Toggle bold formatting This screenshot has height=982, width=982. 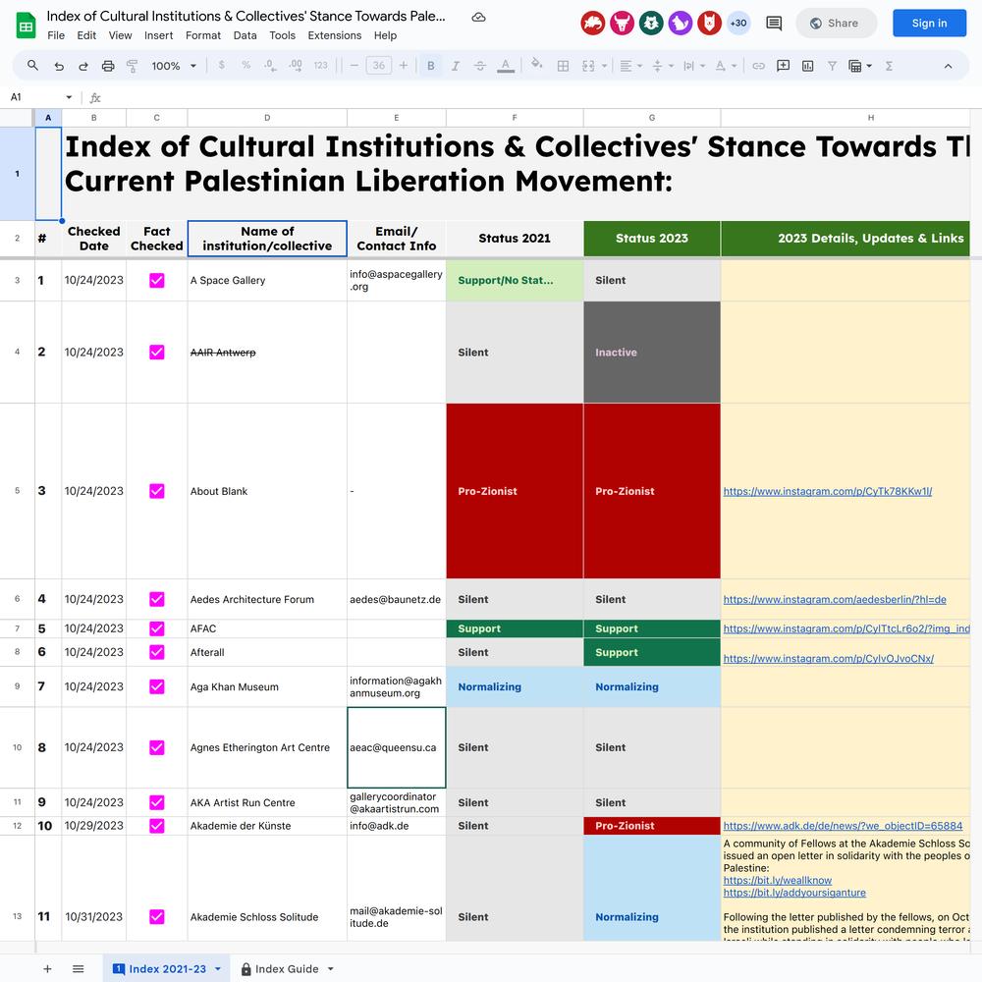[x=431, y=66]
